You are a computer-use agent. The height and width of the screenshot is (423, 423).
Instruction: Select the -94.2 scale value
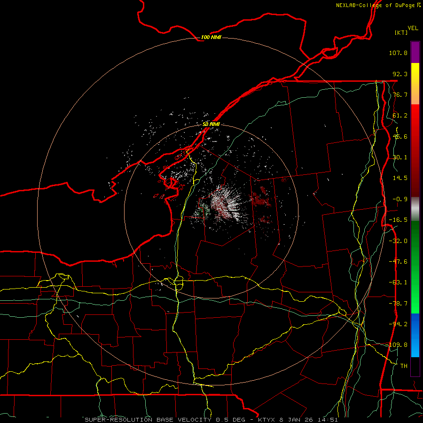click(398, 324)
